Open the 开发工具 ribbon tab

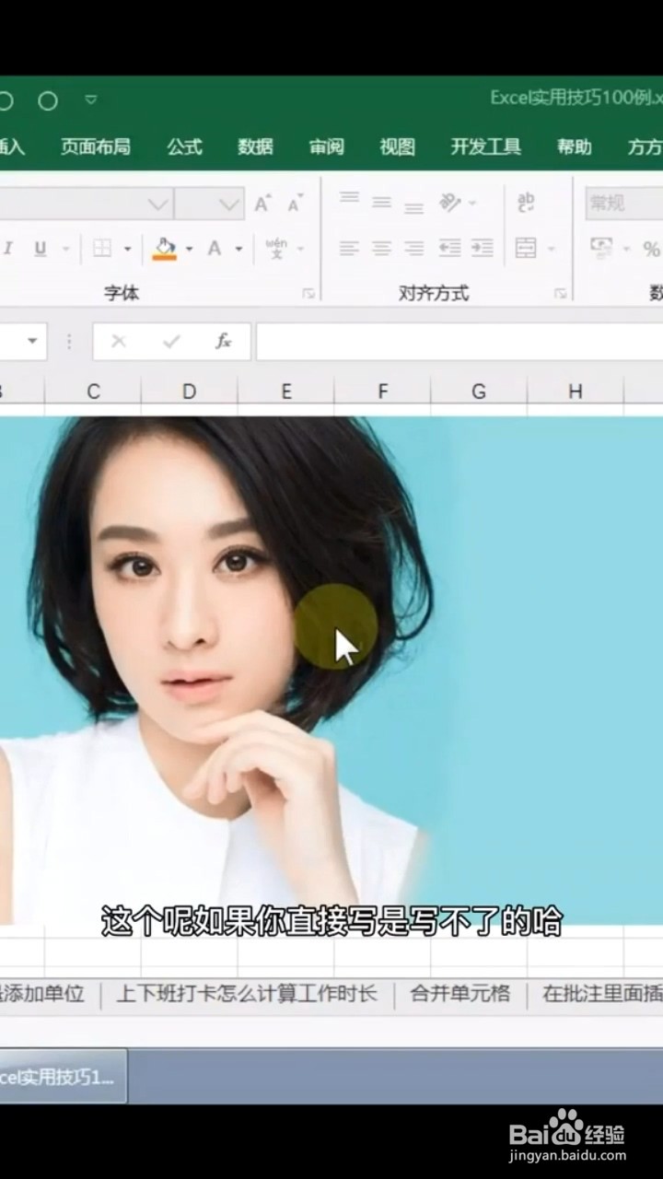pyautogui.click(x=486, y=146)
